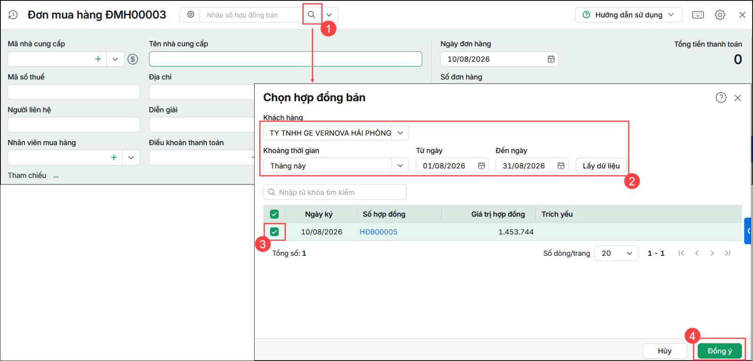Click the value 1.453.744 cell
753x361 pixels.
coord(516,232)
